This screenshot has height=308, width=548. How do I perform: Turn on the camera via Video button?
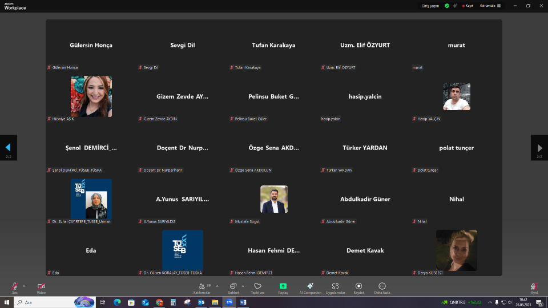click(41, 286)
